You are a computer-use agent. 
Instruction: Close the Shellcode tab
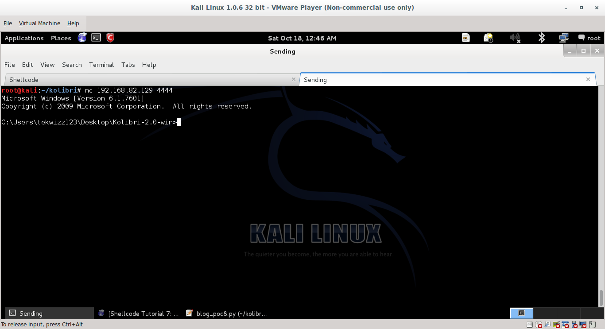[x=293, y=79]
